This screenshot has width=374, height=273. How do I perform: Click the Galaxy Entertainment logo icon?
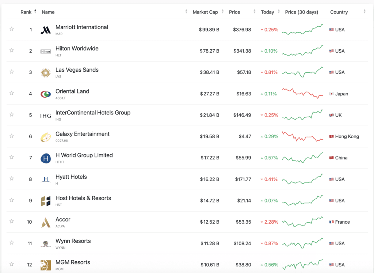coord(46,137)
